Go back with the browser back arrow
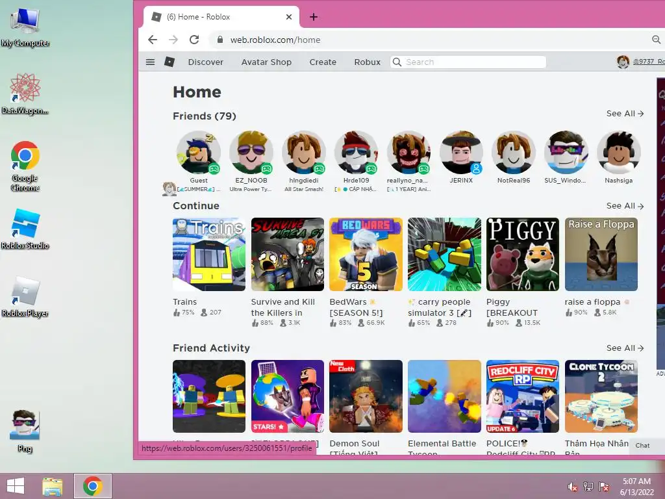 (x=153, y=40)
